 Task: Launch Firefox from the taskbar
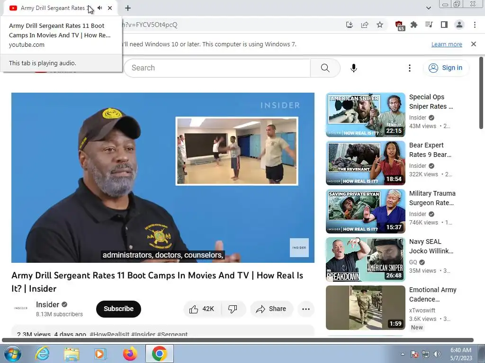coord(130,354)
